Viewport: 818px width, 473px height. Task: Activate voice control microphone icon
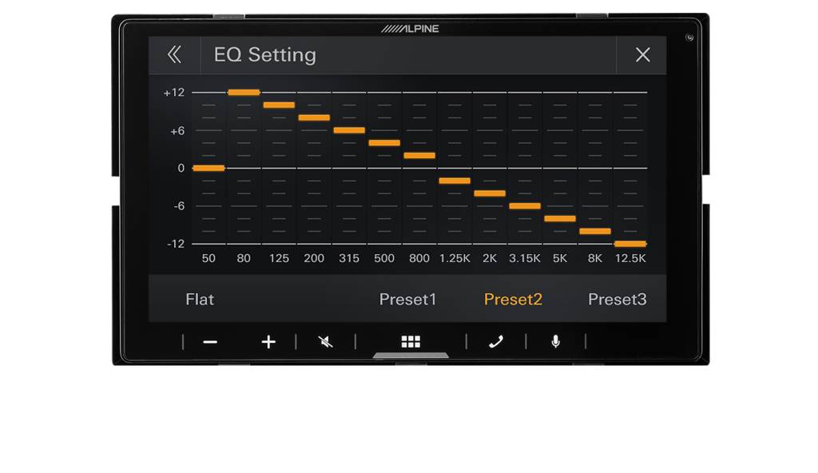556,341
